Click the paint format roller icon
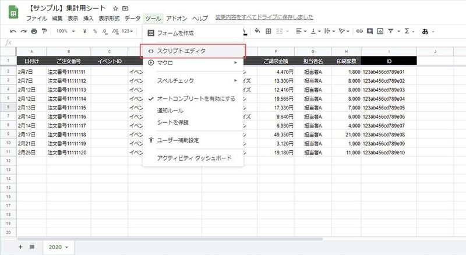466x255 pixels. point(44,31)
